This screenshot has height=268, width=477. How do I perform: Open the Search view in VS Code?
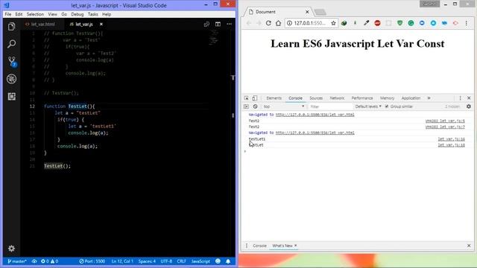pos(12,44)
